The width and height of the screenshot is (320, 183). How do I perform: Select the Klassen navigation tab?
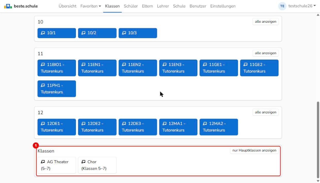(113, 6)
